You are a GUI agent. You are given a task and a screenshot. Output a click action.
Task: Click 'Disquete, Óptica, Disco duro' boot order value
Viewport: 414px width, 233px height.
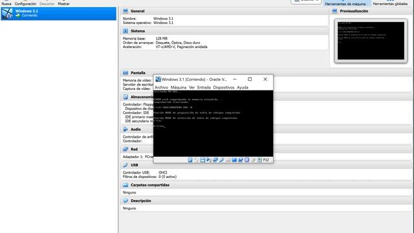[x=178, y=43]
